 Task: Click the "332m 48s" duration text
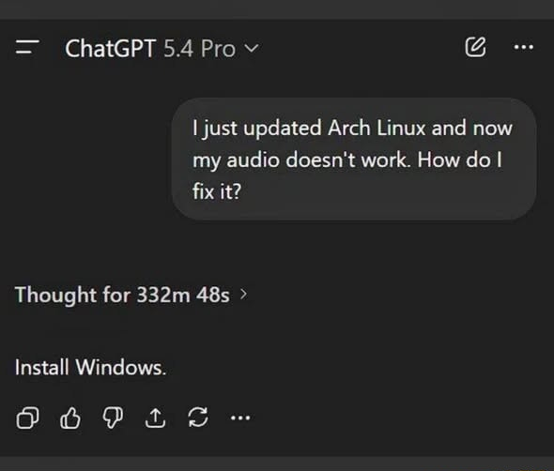point(183,295)
